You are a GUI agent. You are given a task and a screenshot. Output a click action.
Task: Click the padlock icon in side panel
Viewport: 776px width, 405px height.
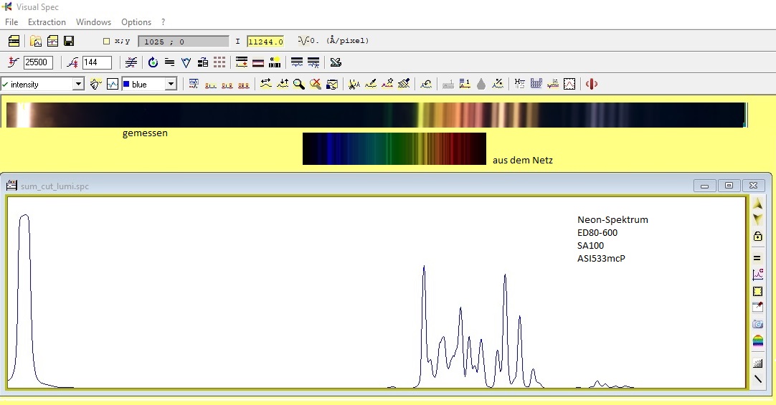coord(757,236)
